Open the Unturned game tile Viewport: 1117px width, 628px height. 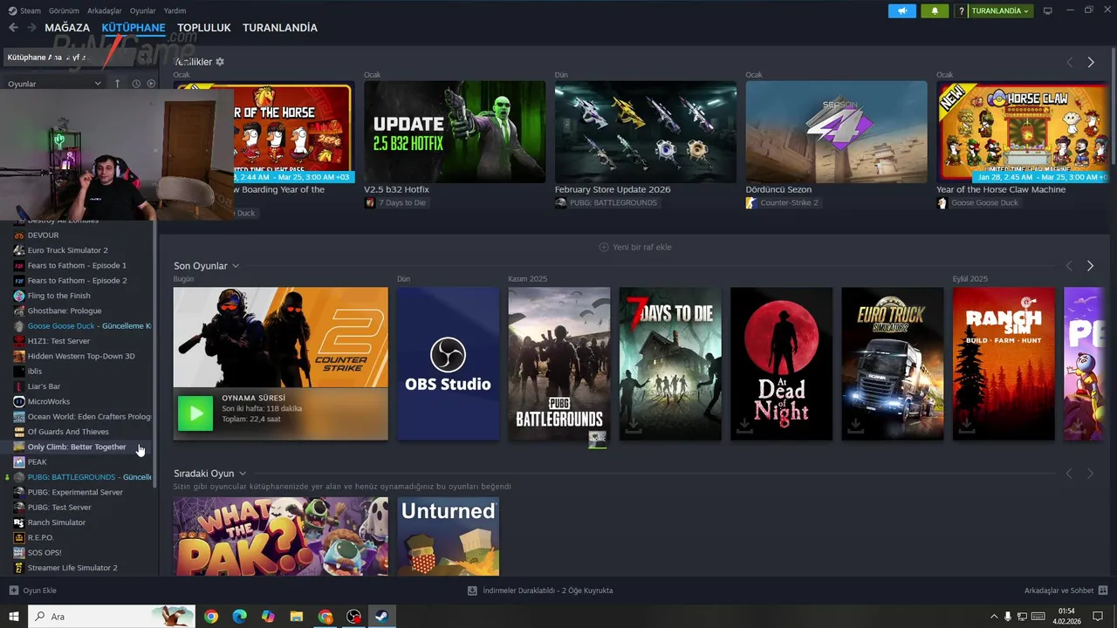point(448,536)
